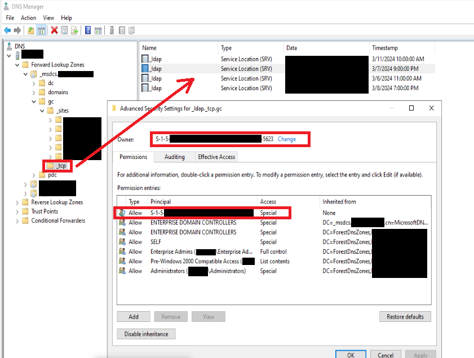Select Conditional Forwarders node
This screenshot has height=358, width=474.
point(59,220)
